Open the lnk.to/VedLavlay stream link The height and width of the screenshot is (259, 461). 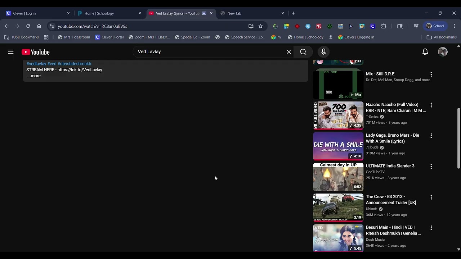80,70
